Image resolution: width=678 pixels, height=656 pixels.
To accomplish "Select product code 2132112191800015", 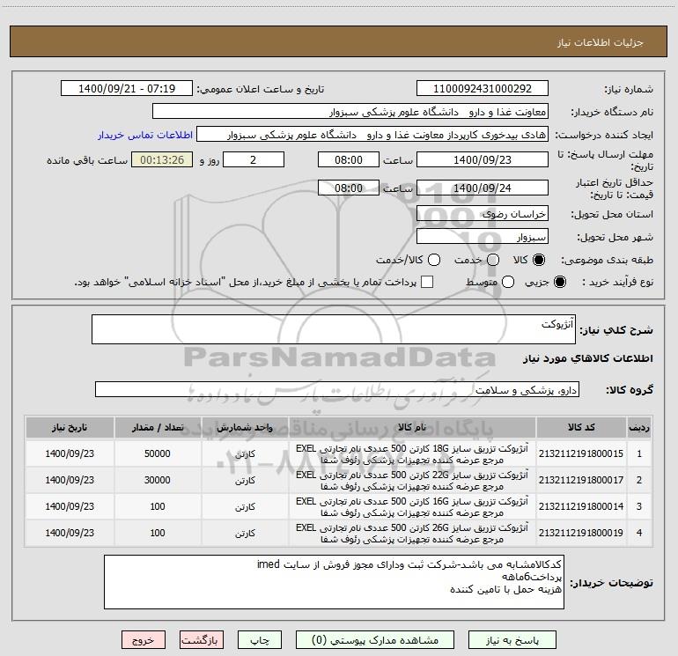I will point(581,453).
